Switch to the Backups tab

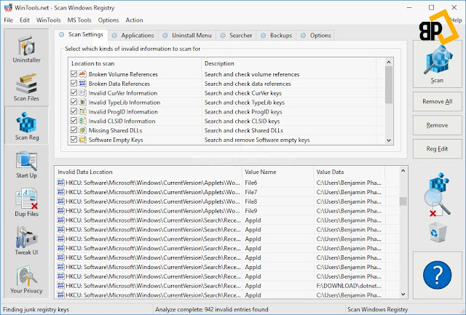click(x=277, y=36)
